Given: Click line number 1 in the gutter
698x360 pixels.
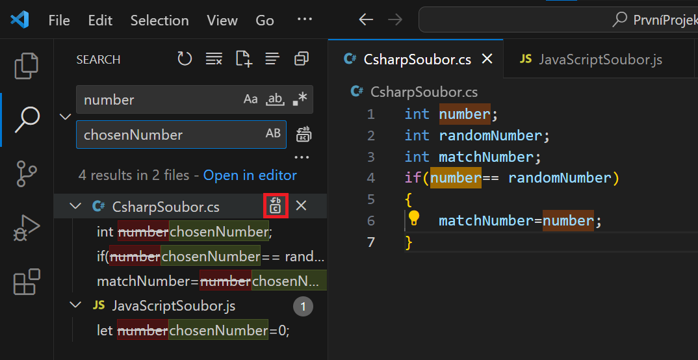Looking at the screenshot, I should (x=370, y=114).
